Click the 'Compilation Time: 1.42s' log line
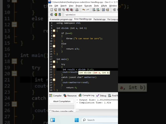 click(94, 103)
